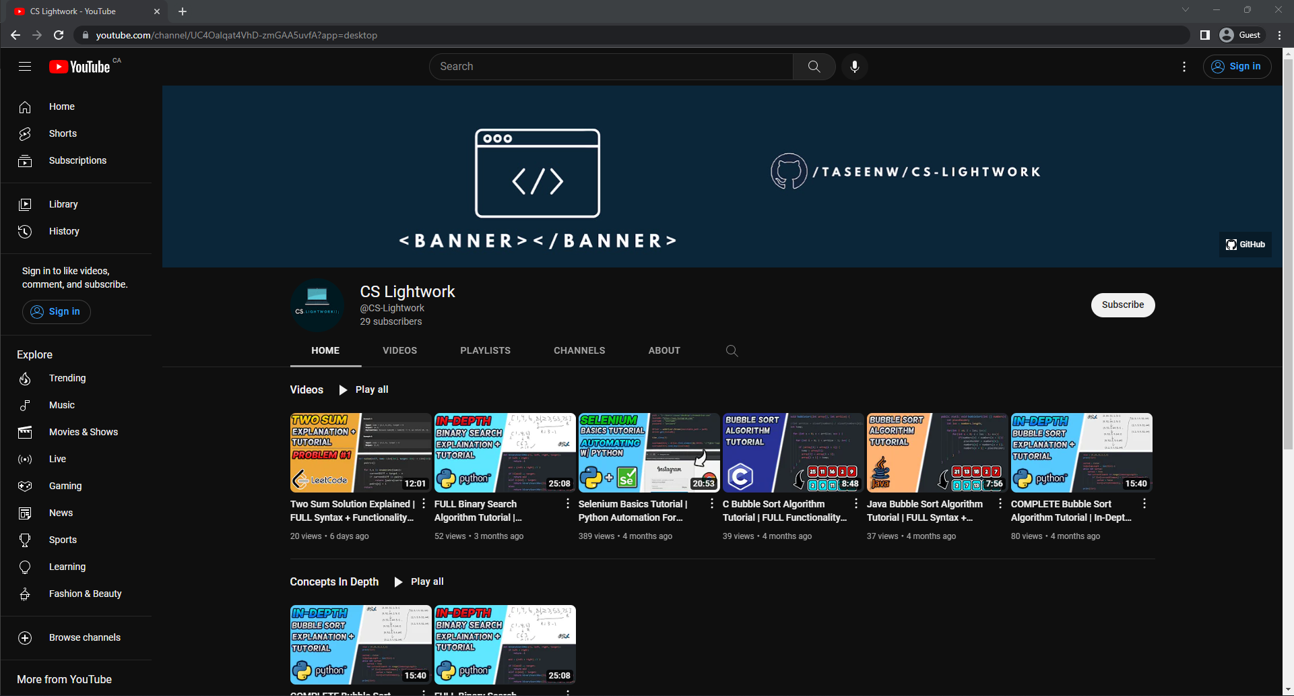
Task: Open Concepts In Depth section title
Action: [x=334, y=581]
